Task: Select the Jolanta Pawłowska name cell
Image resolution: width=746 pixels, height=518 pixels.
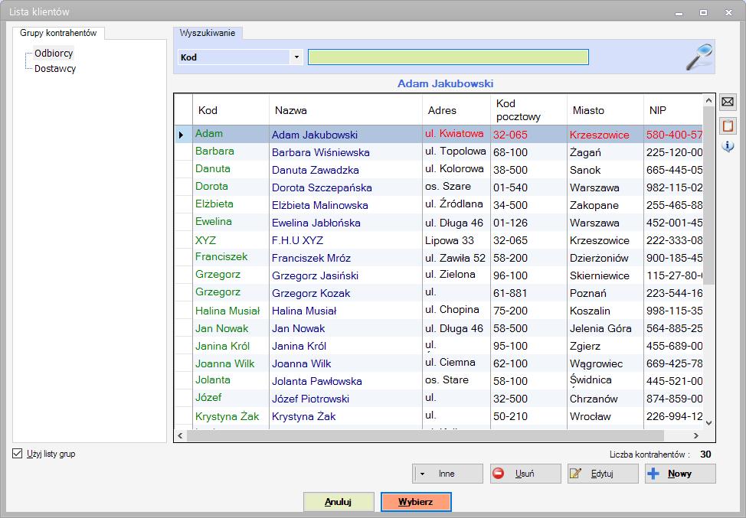Action: (x=345, y=381)
